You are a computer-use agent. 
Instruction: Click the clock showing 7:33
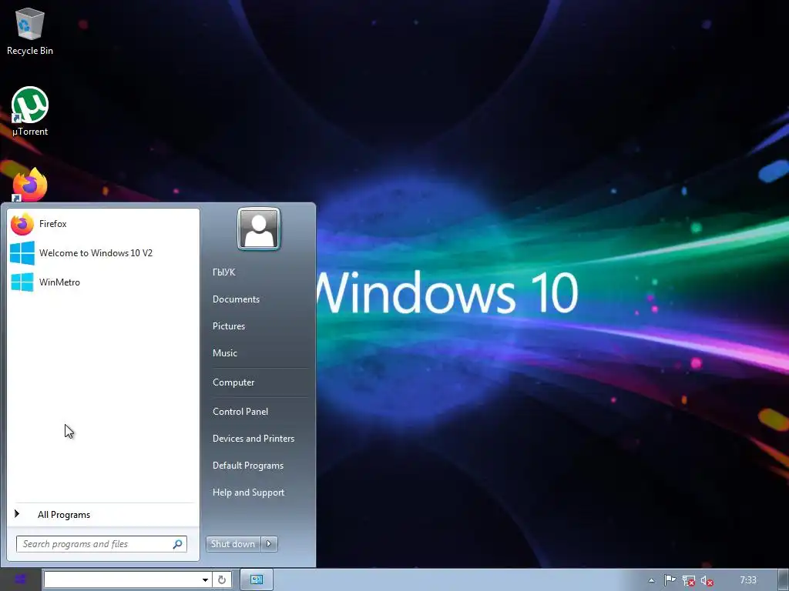pyautogui.click(x=748, y=580)
